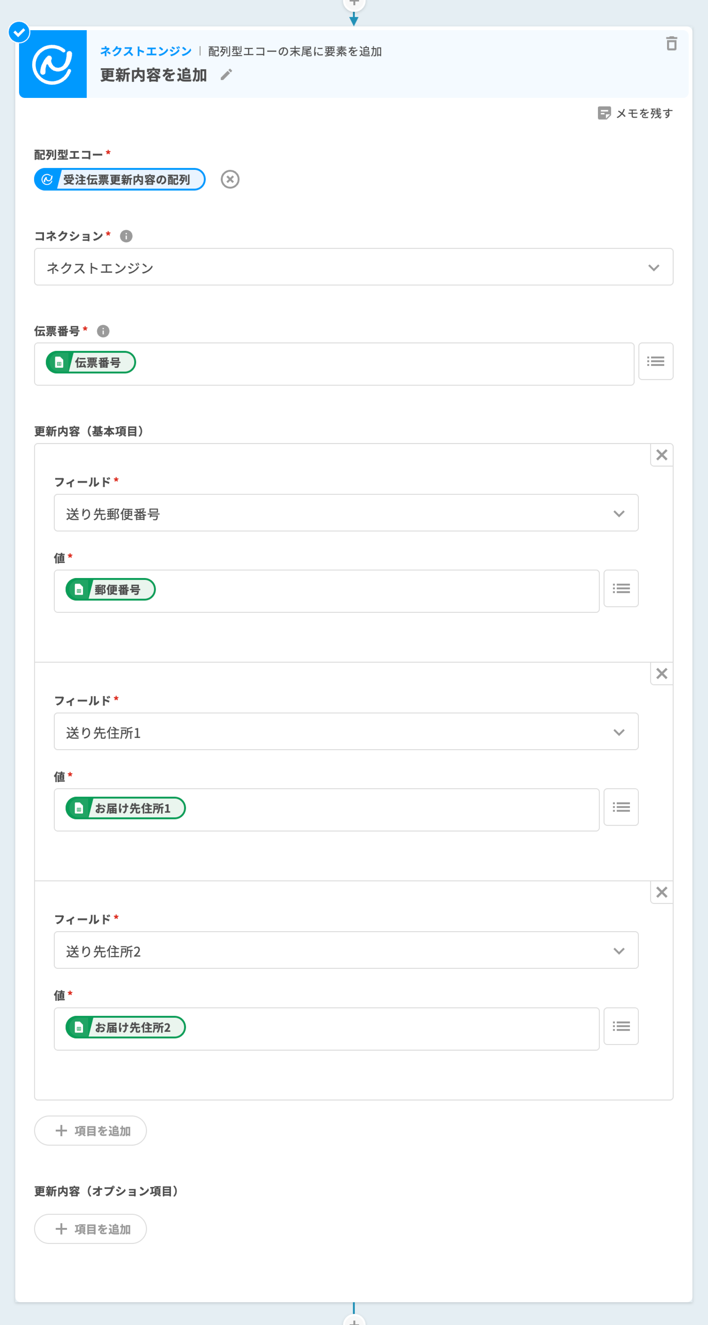
Task: Open list picker for 伝票番号 field
Action: pyautogui.click(x=655, y=361)
